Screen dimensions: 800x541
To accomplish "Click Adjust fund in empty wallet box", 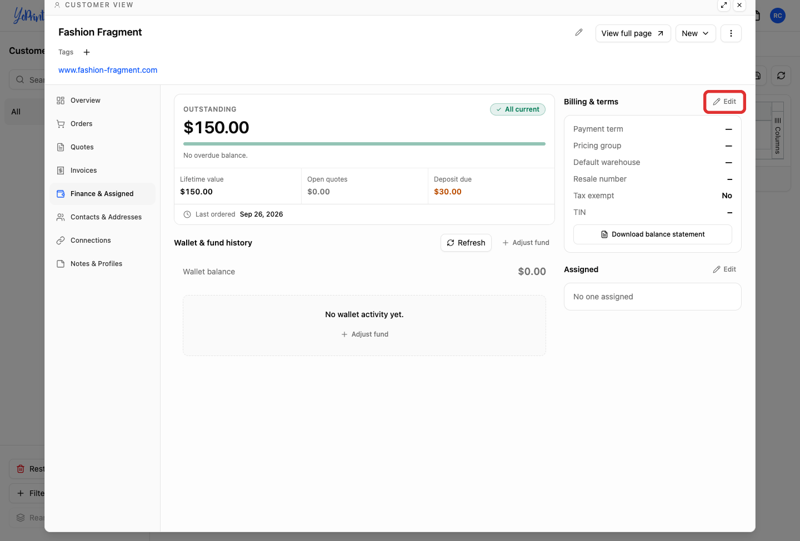I will tap(364, 334).
